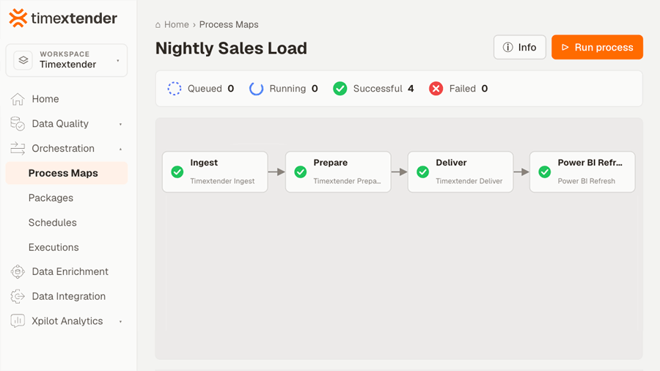The height and width of the screenshot is (371, 660).
Task: Open the Executions page
Action: (54, 247)
